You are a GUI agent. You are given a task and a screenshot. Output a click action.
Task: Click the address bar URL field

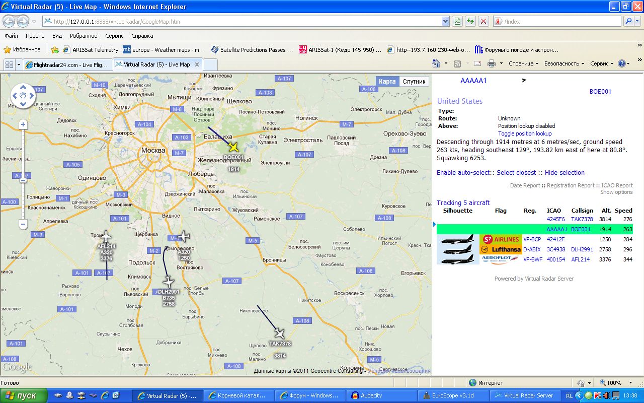(242, 22)
